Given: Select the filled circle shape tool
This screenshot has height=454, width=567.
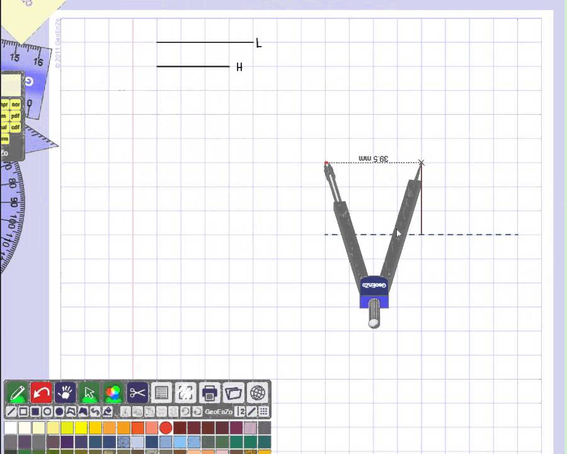Looking at the screenshot, I should point(59,412).
